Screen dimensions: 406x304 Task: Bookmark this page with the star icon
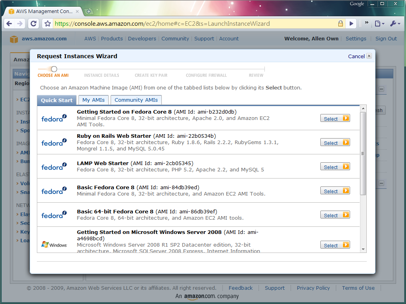(x=48, y=24)
